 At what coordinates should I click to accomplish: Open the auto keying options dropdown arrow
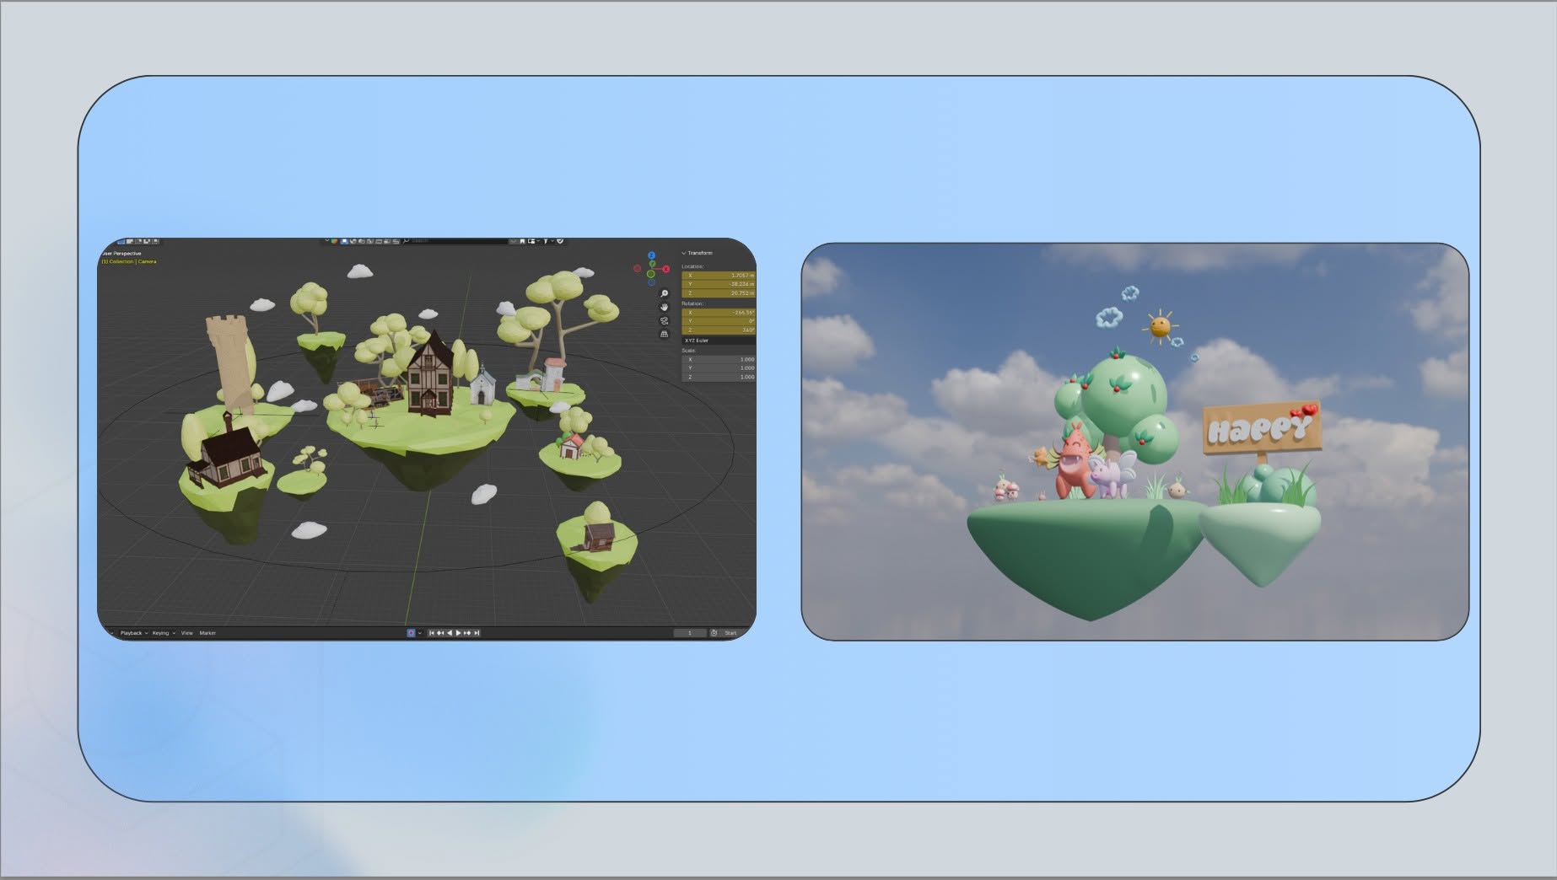420,633
